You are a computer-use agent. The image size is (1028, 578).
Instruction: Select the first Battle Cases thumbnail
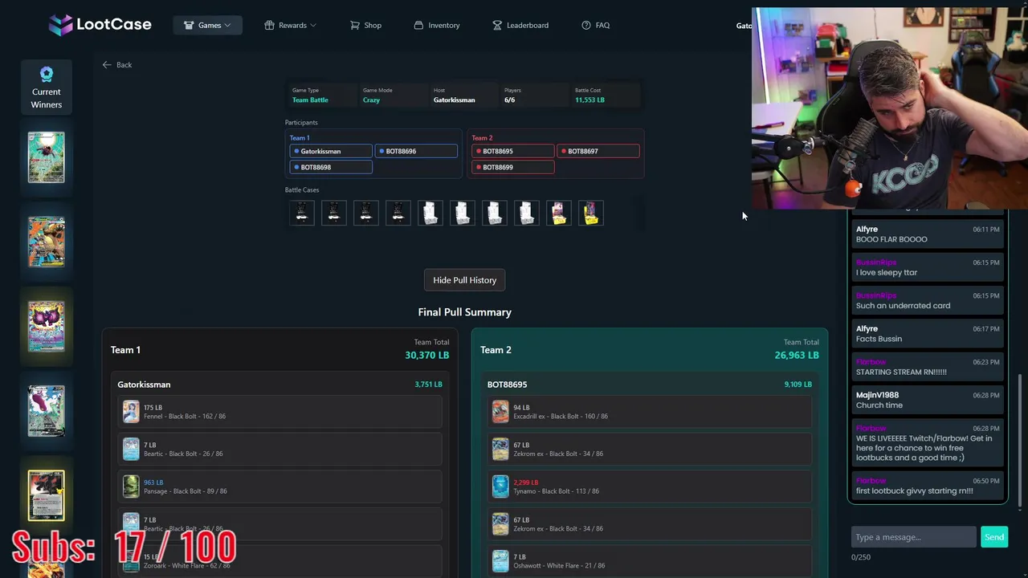tap(302, 213)
